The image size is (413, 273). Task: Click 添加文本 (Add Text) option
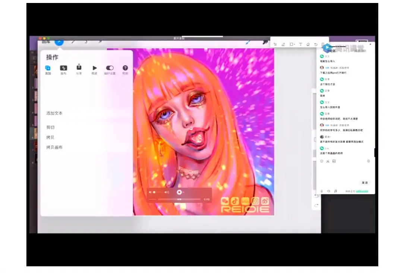54,113
